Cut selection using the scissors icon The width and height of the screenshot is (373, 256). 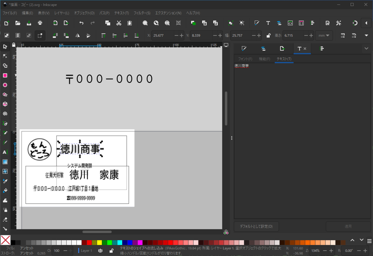click(x=119, y=23)
